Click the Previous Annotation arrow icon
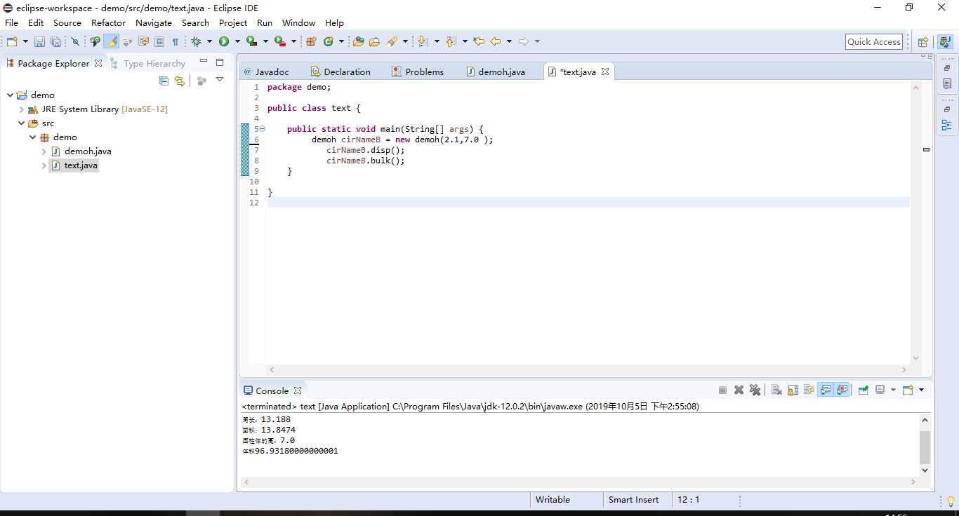The width and height of the screenshot is (959, 516). coord(450,41)
